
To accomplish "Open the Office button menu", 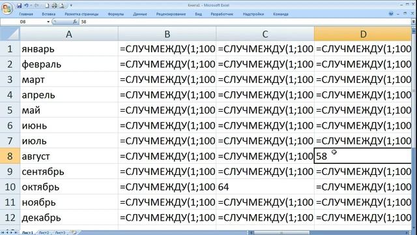I will (x=7, y=8).
